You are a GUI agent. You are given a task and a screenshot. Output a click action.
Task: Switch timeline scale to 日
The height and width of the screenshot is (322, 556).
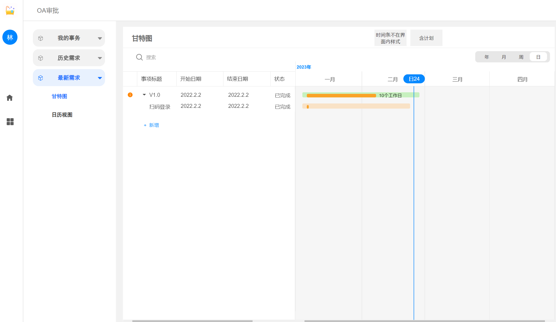[538, 57]
